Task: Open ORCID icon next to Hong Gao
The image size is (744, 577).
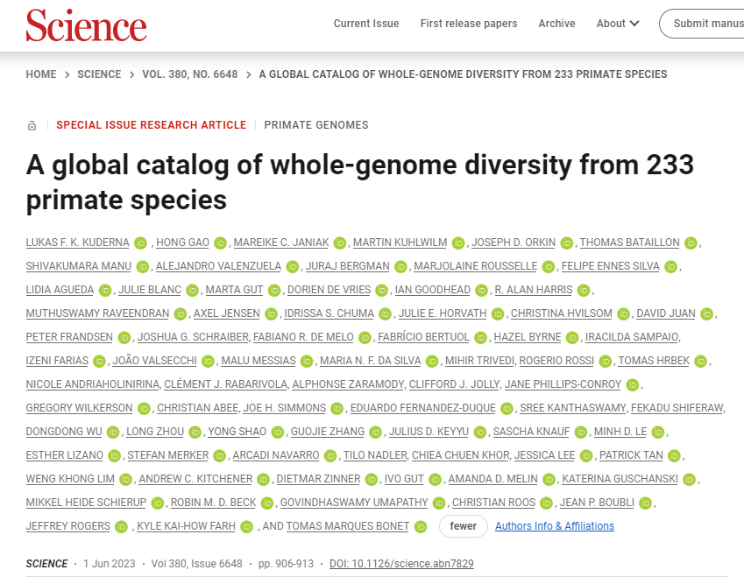Action: pos(220,243)
